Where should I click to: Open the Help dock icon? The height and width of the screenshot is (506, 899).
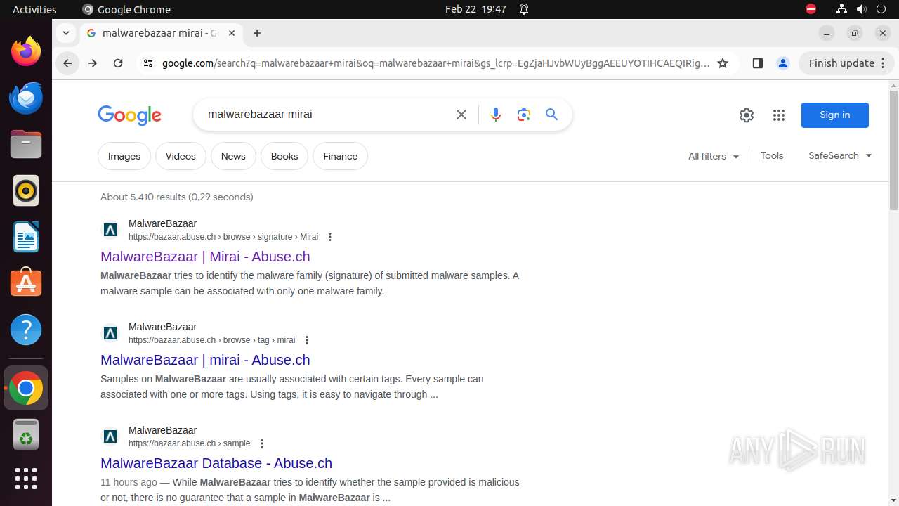click(26, 330)
